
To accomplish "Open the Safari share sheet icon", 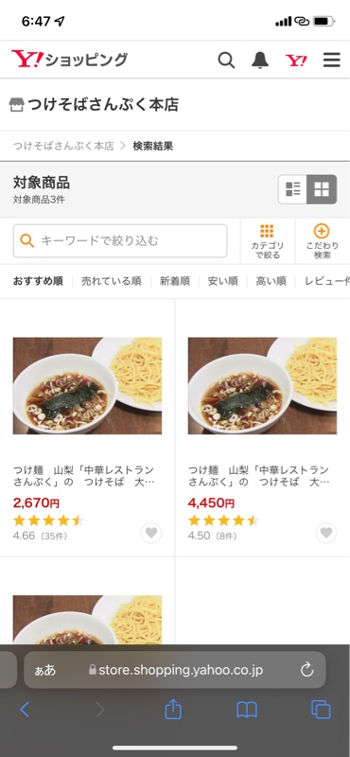I will click(x=173, y=710).
